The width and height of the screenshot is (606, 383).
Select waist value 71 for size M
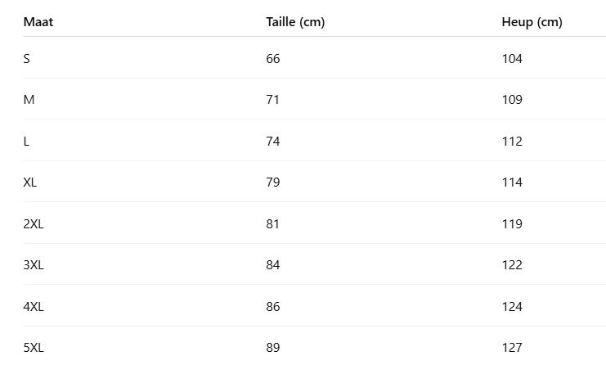pyautogui.click(x=273, y=100)
